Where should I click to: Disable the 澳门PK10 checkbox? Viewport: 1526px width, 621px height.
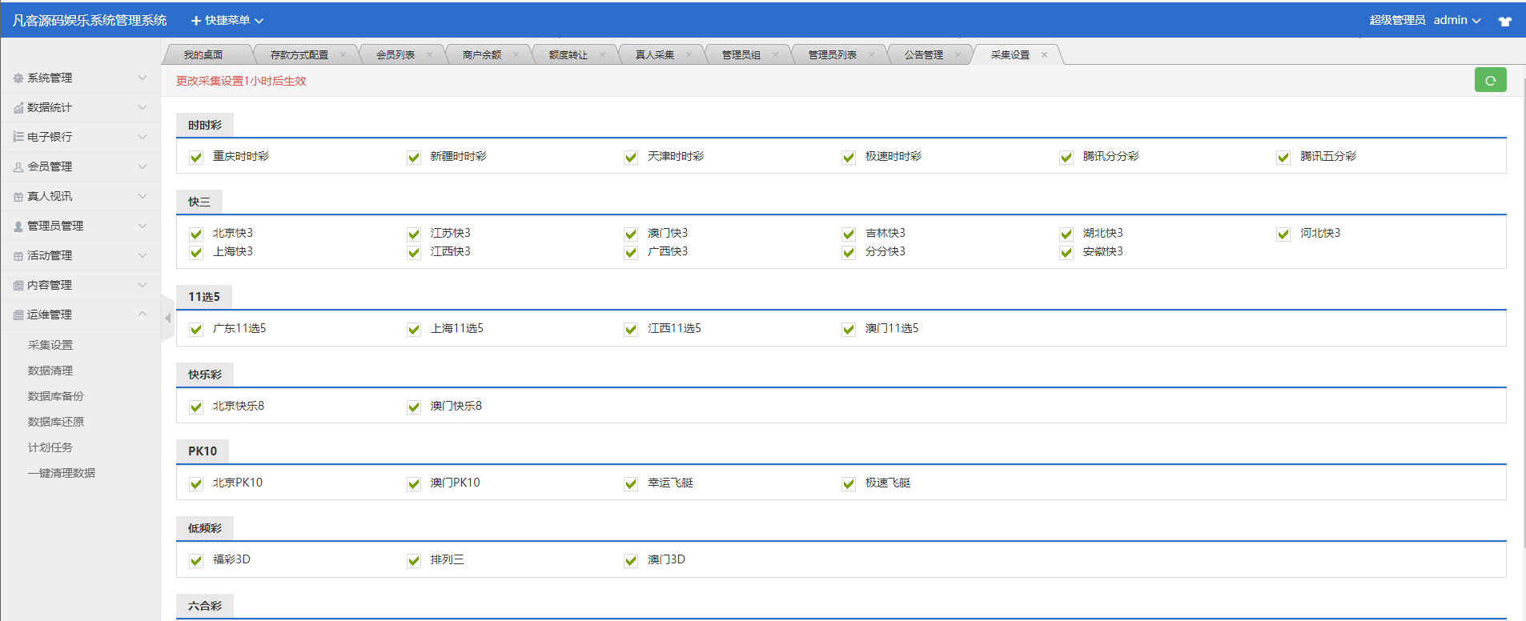[x=414, y=484]
